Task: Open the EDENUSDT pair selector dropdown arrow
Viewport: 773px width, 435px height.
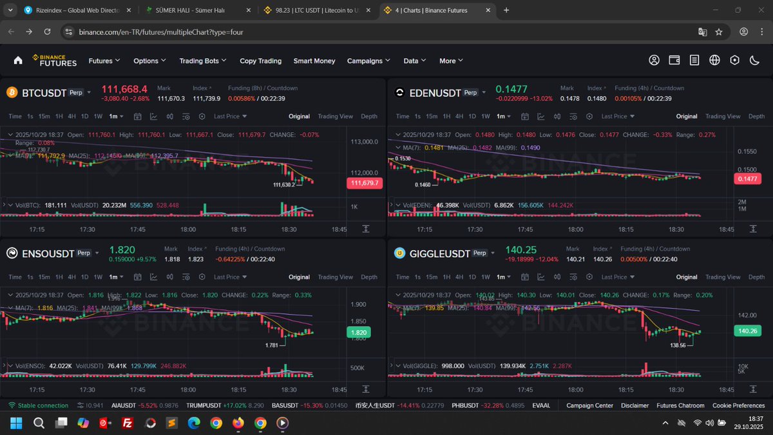Action: pos(485,92)
